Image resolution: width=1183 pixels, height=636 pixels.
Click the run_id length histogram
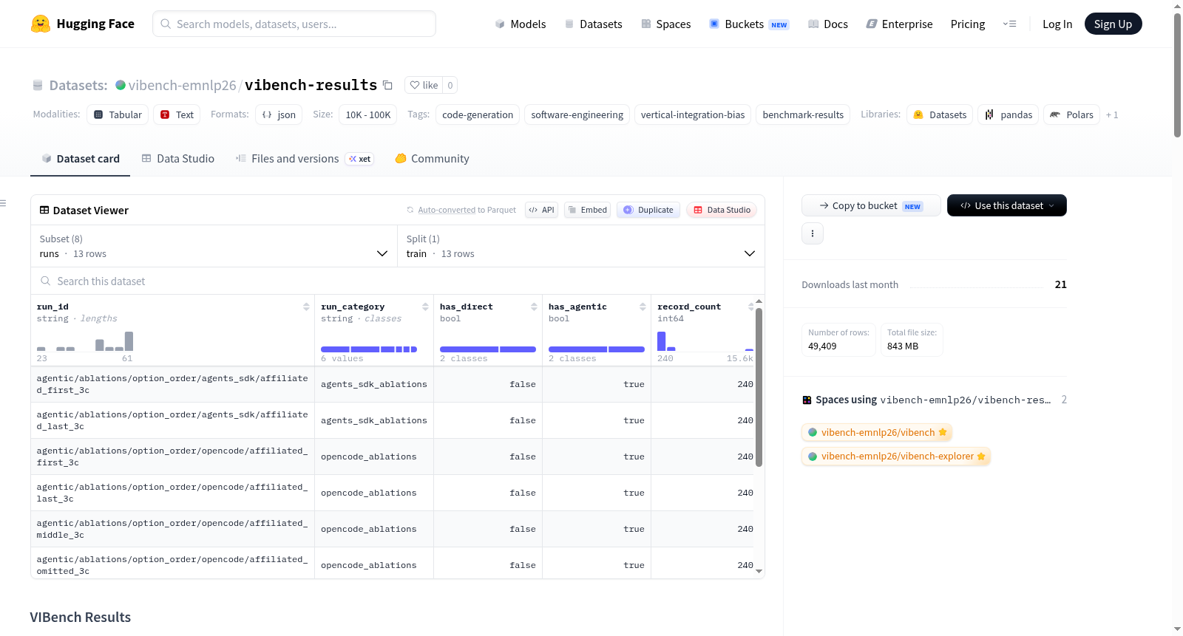(85, 341)
